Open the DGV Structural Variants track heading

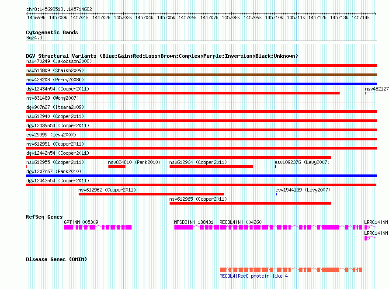click(162, 56)
